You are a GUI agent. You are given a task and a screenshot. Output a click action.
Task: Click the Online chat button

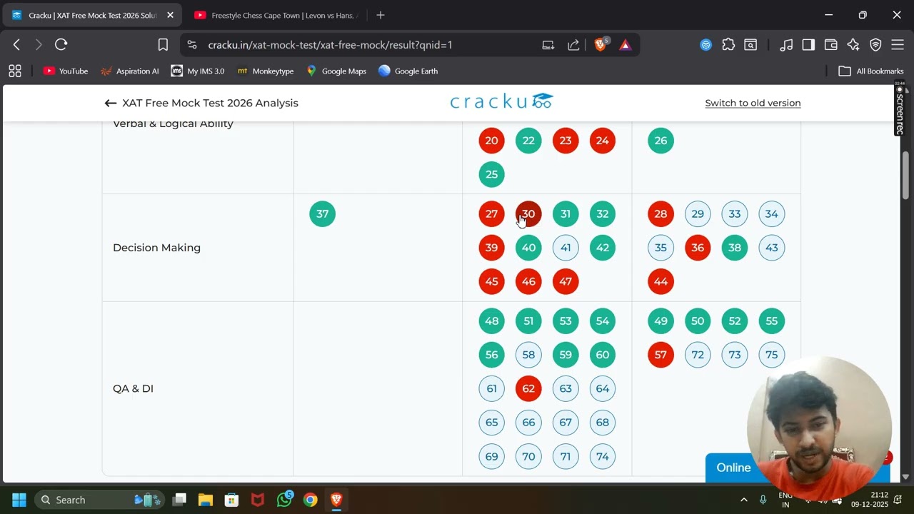click(x=733, y=468)
